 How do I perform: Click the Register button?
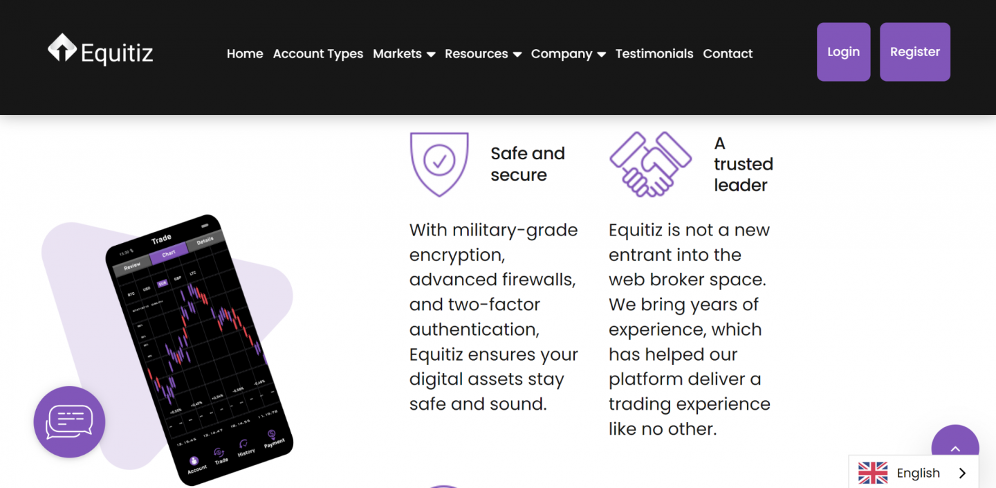(x=914, y=51)
